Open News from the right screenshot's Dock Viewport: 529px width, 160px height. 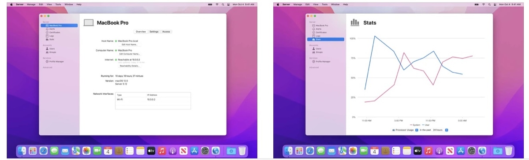pyautogui.click(x=450, y=150)
